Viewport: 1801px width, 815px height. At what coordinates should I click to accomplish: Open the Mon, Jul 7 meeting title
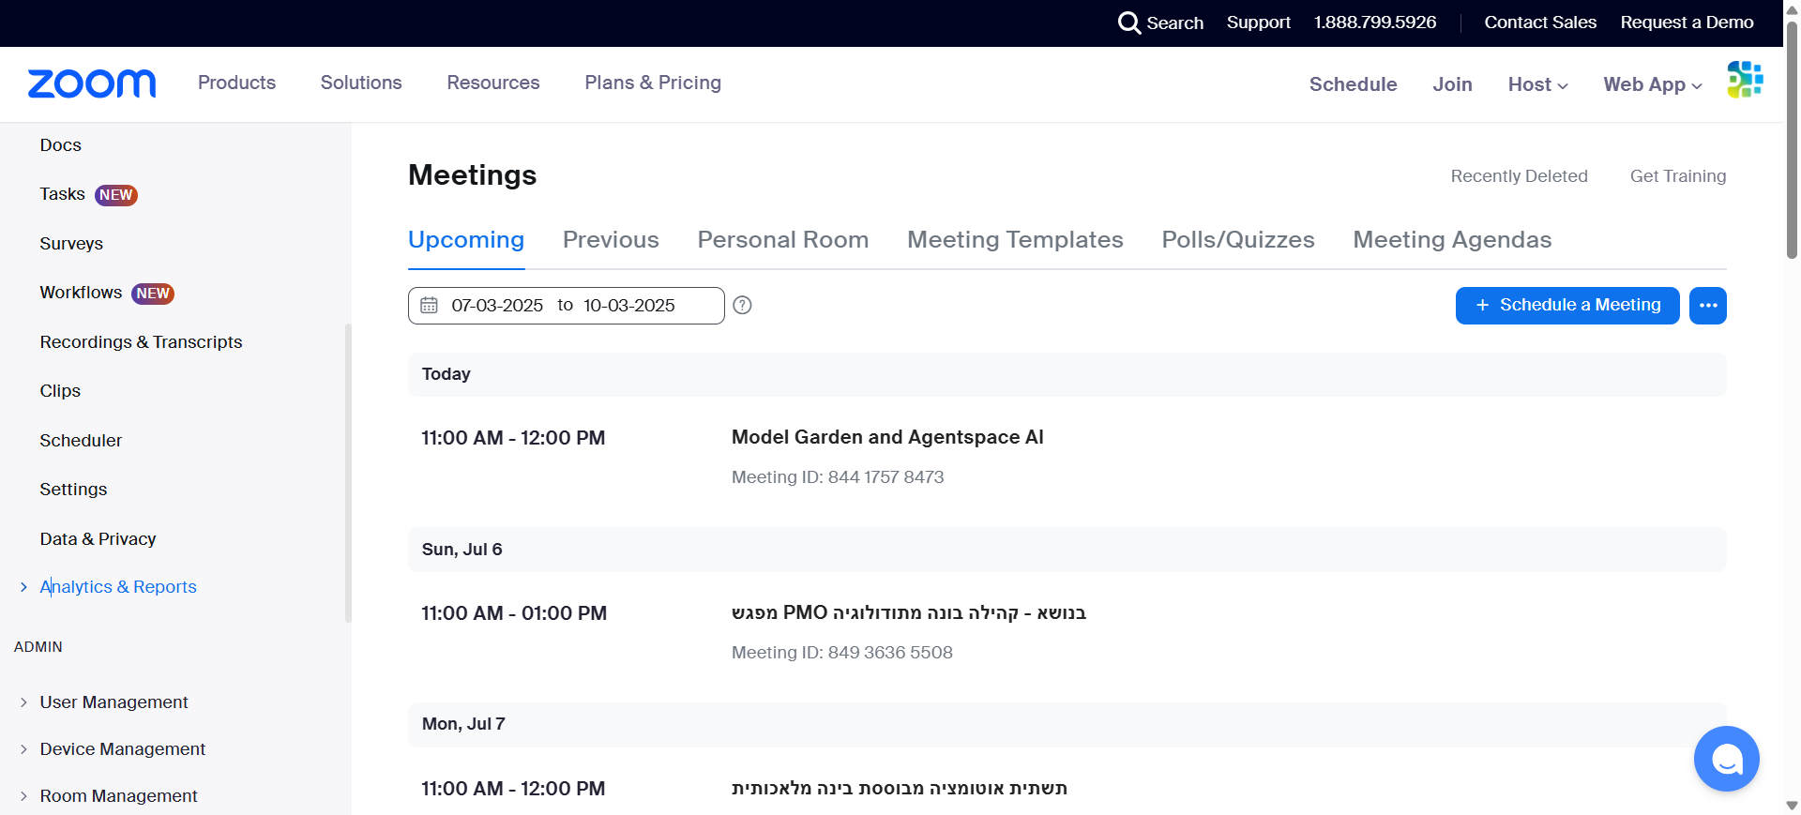click(900, 788)
